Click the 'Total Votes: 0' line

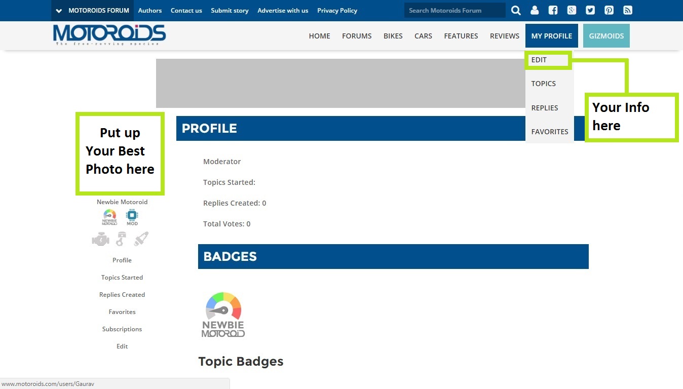(226, 224)
